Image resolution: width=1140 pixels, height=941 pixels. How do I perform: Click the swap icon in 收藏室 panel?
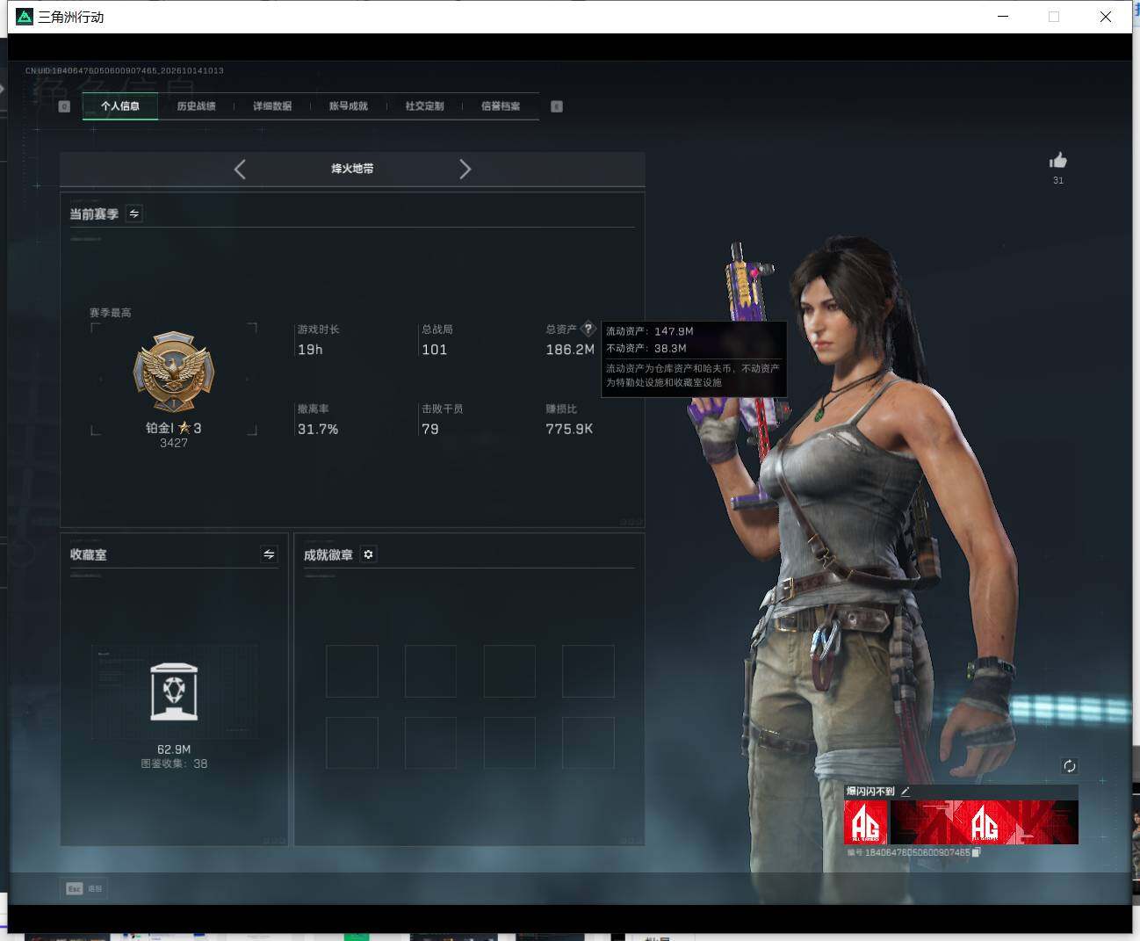(269, 554)
